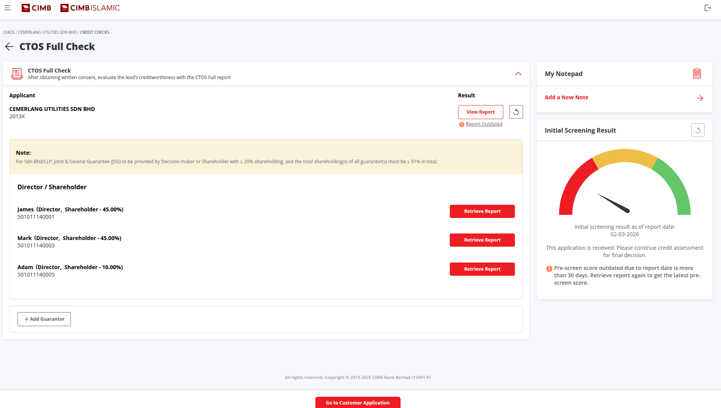Retrieve report for Adam

482,269
